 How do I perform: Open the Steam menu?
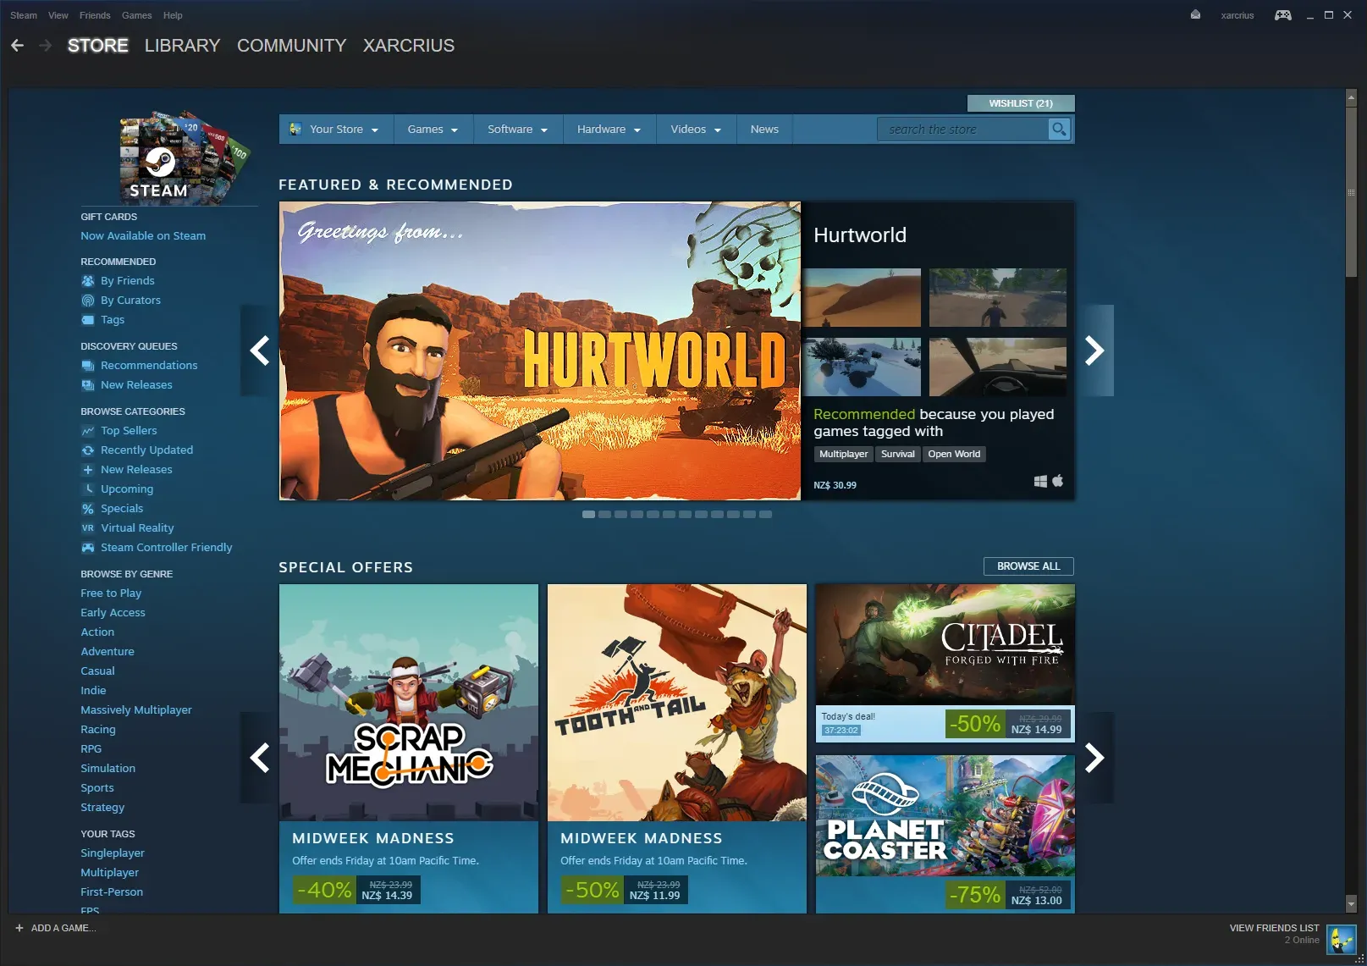click(x=24, y=15)
